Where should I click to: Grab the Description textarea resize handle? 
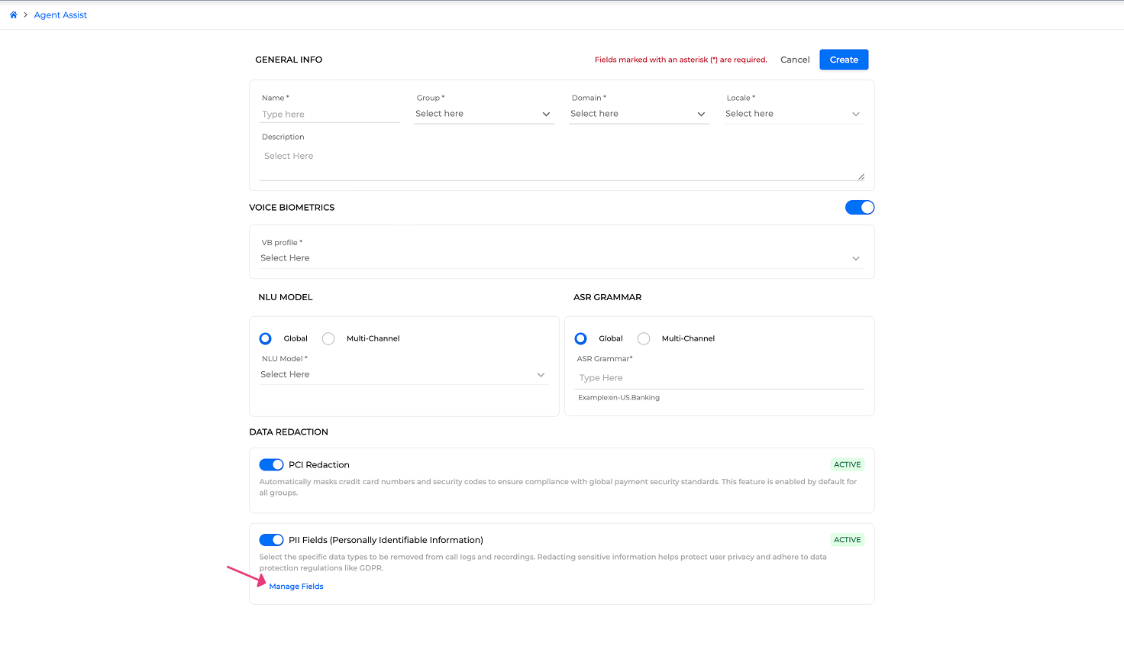coord(861,176)
